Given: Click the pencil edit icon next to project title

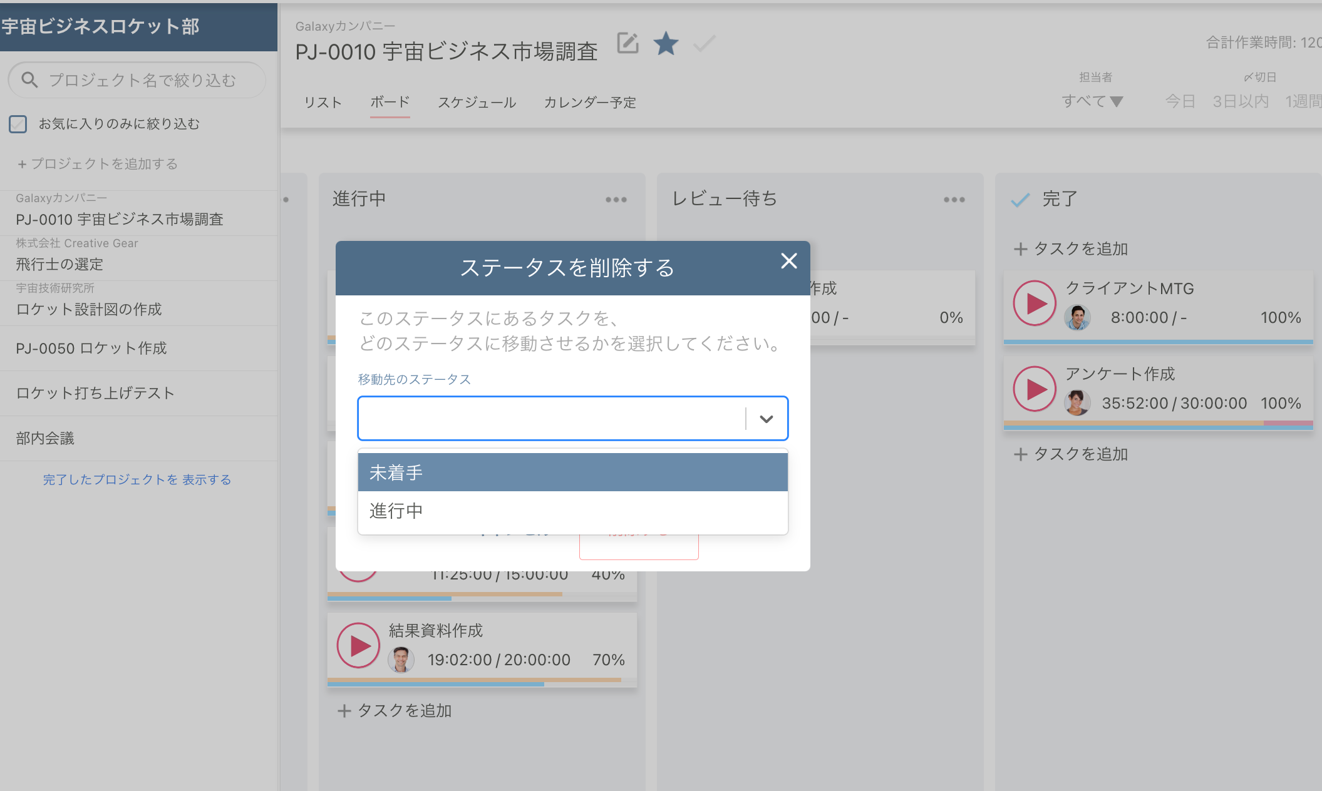Looking at the screenshot, I should pos(627,43).
